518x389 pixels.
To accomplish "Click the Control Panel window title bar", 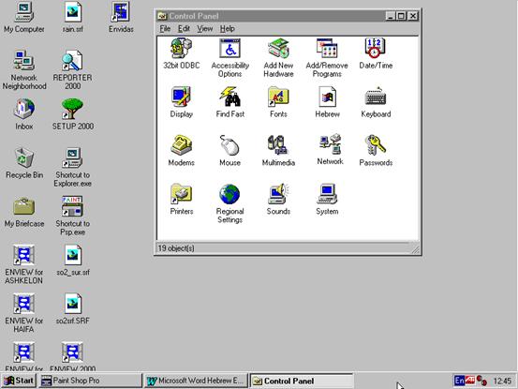I will pos(271,16).
